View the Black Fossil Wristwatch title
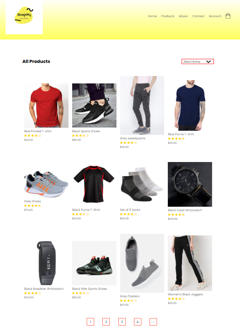This screenshot has width=240, height=330. (x=185, y=210)
